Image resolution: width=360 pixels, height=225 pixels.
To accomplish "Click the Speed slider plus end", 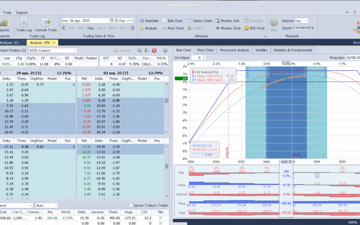I will pos(313,28).
